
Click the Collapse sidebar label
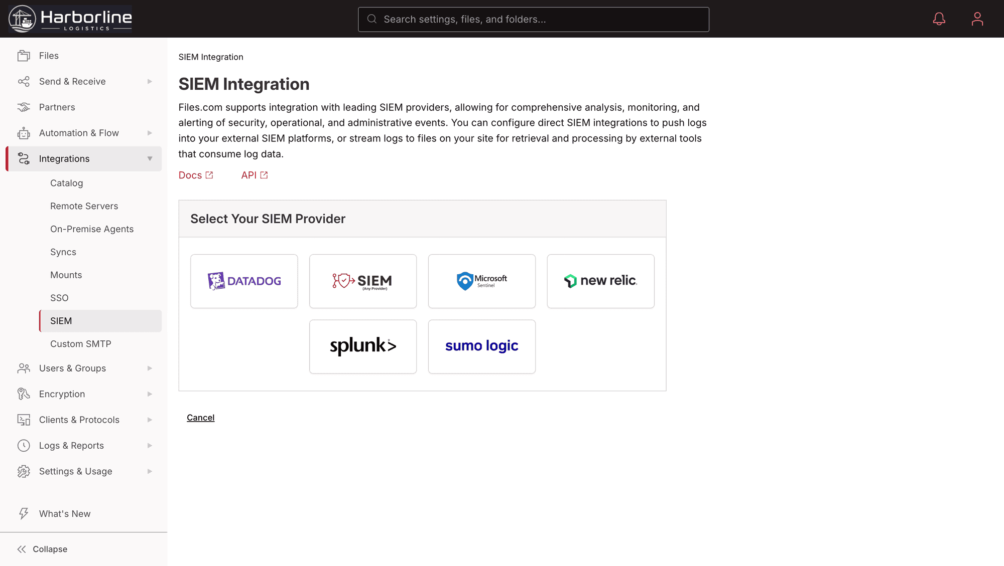click(x=50, y=549)
